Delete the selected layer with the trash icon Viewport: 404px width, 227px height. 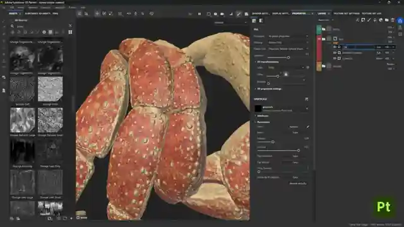click(393, 20)
